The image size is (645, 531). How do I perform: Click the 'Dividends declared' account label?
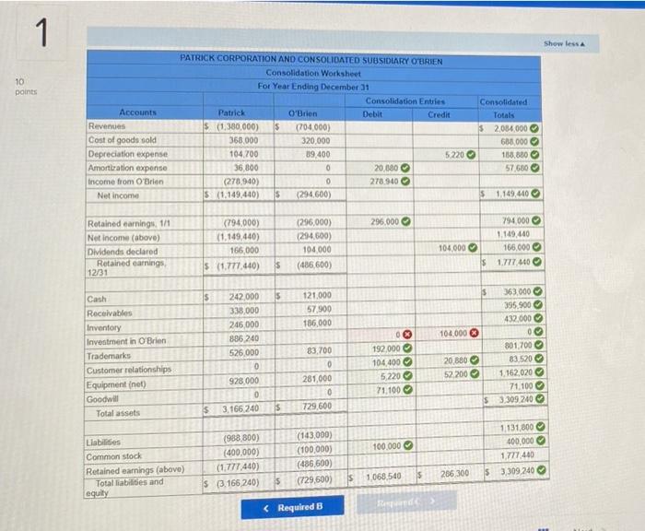point(123,251)
